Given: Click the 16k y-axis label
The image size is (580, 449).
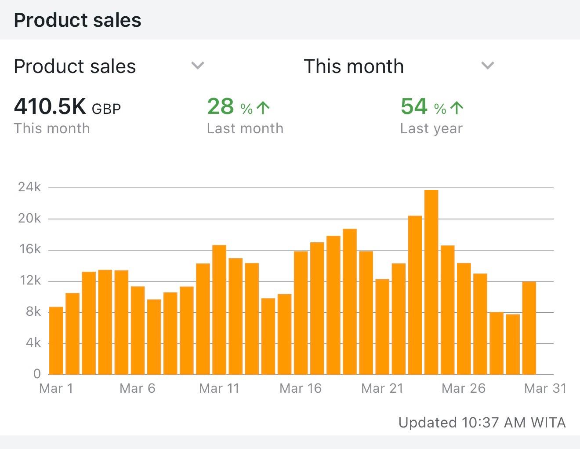Looking at the screenshot, I should click(29, 249).
